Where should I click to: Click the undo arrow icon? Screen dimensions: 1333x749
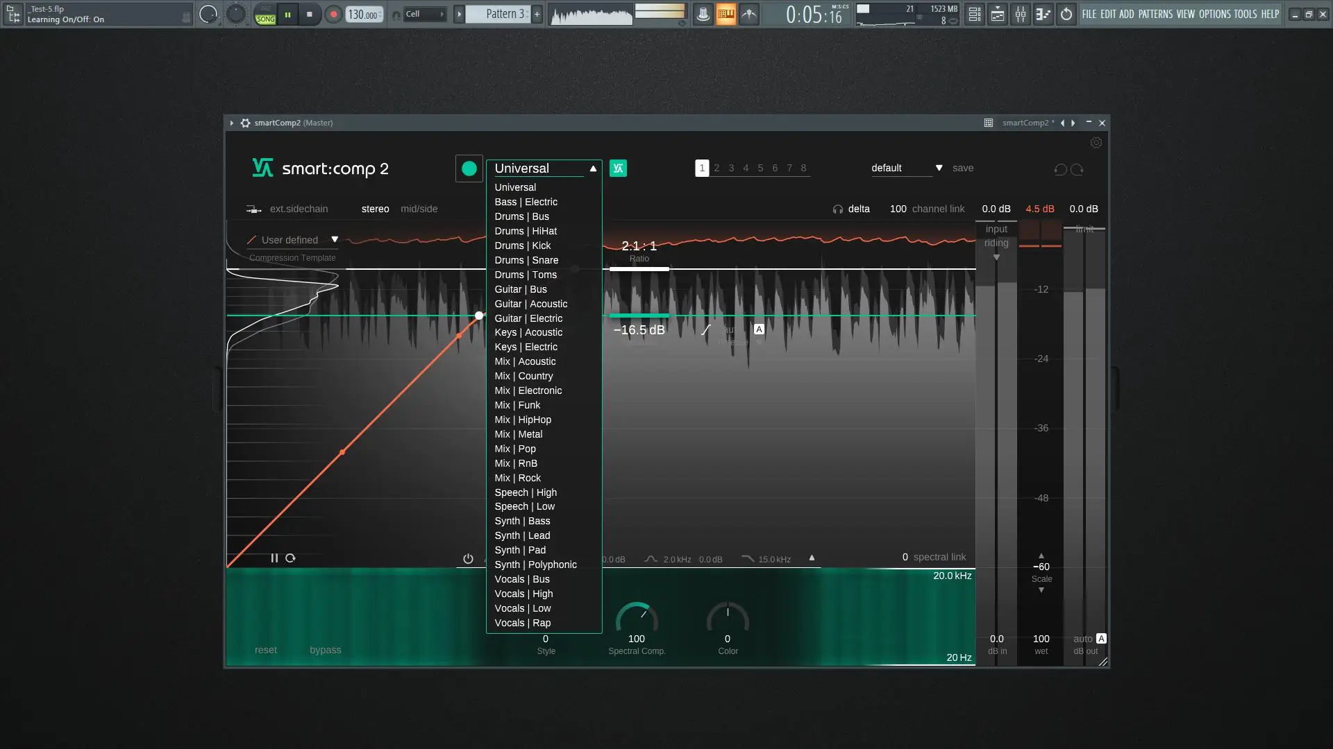point(1060,169)
